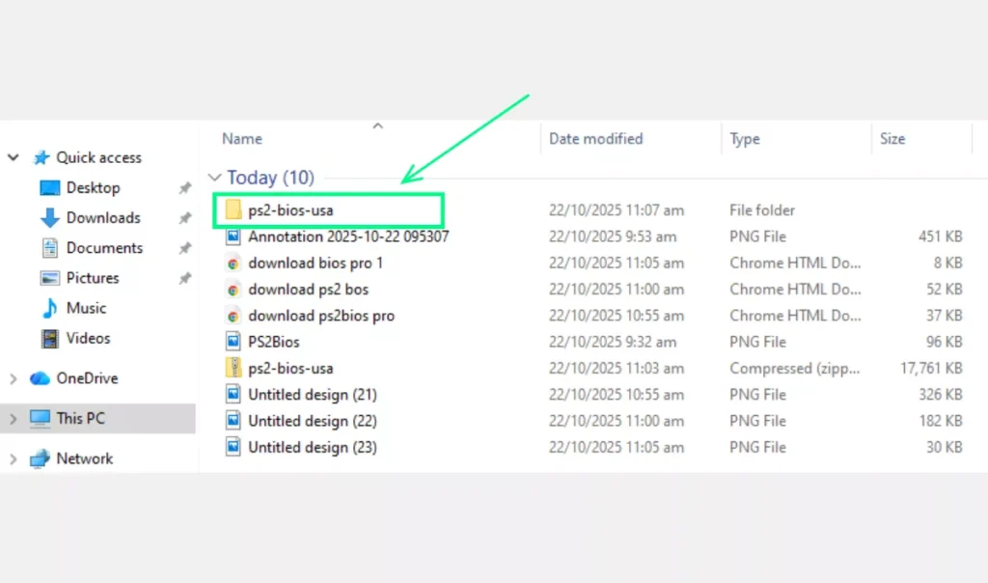Select Annotation 2025-10-22 095307 file
Image resolution: width=988 pixels, height=583 pixels.
coord(347,236)
